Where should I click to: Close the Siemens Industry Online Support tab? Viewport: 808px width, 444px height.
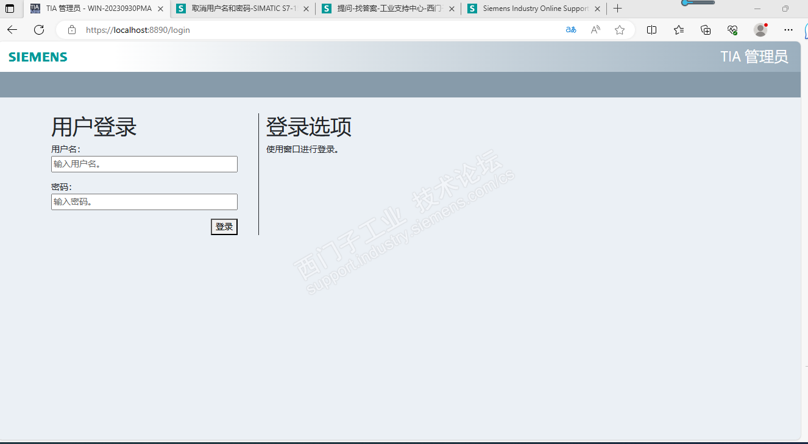597,9
